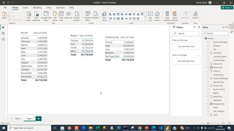Check the OrderPriority field checkbox

click(x=208, y=75)
